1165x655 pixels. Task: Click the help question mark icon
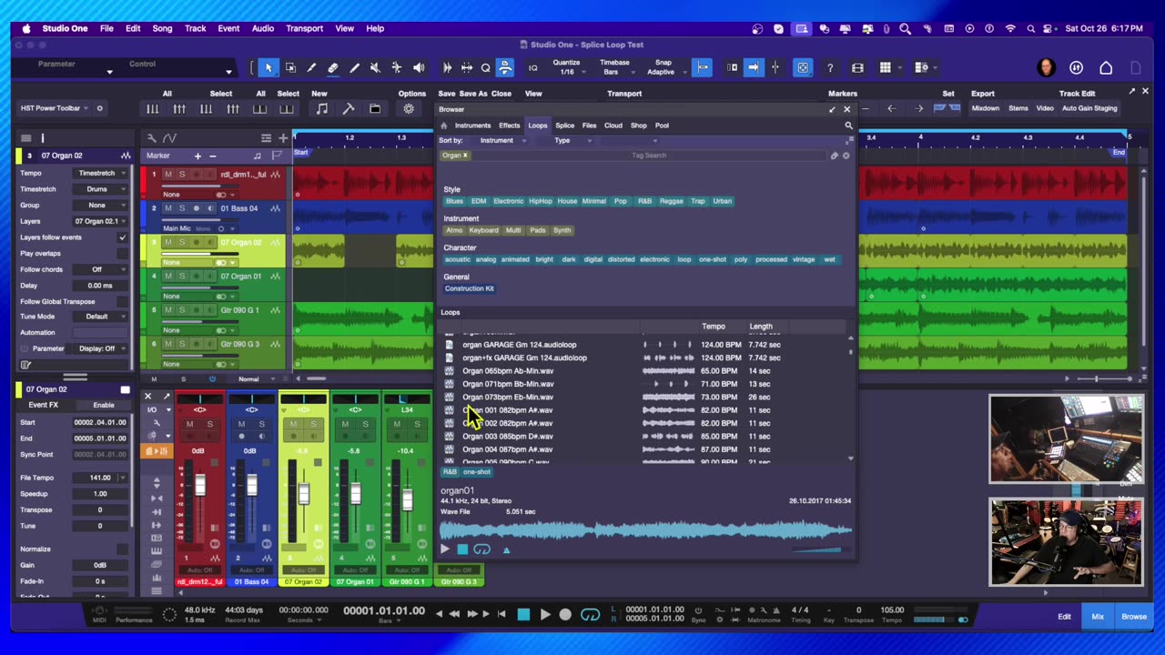[829, 67]
